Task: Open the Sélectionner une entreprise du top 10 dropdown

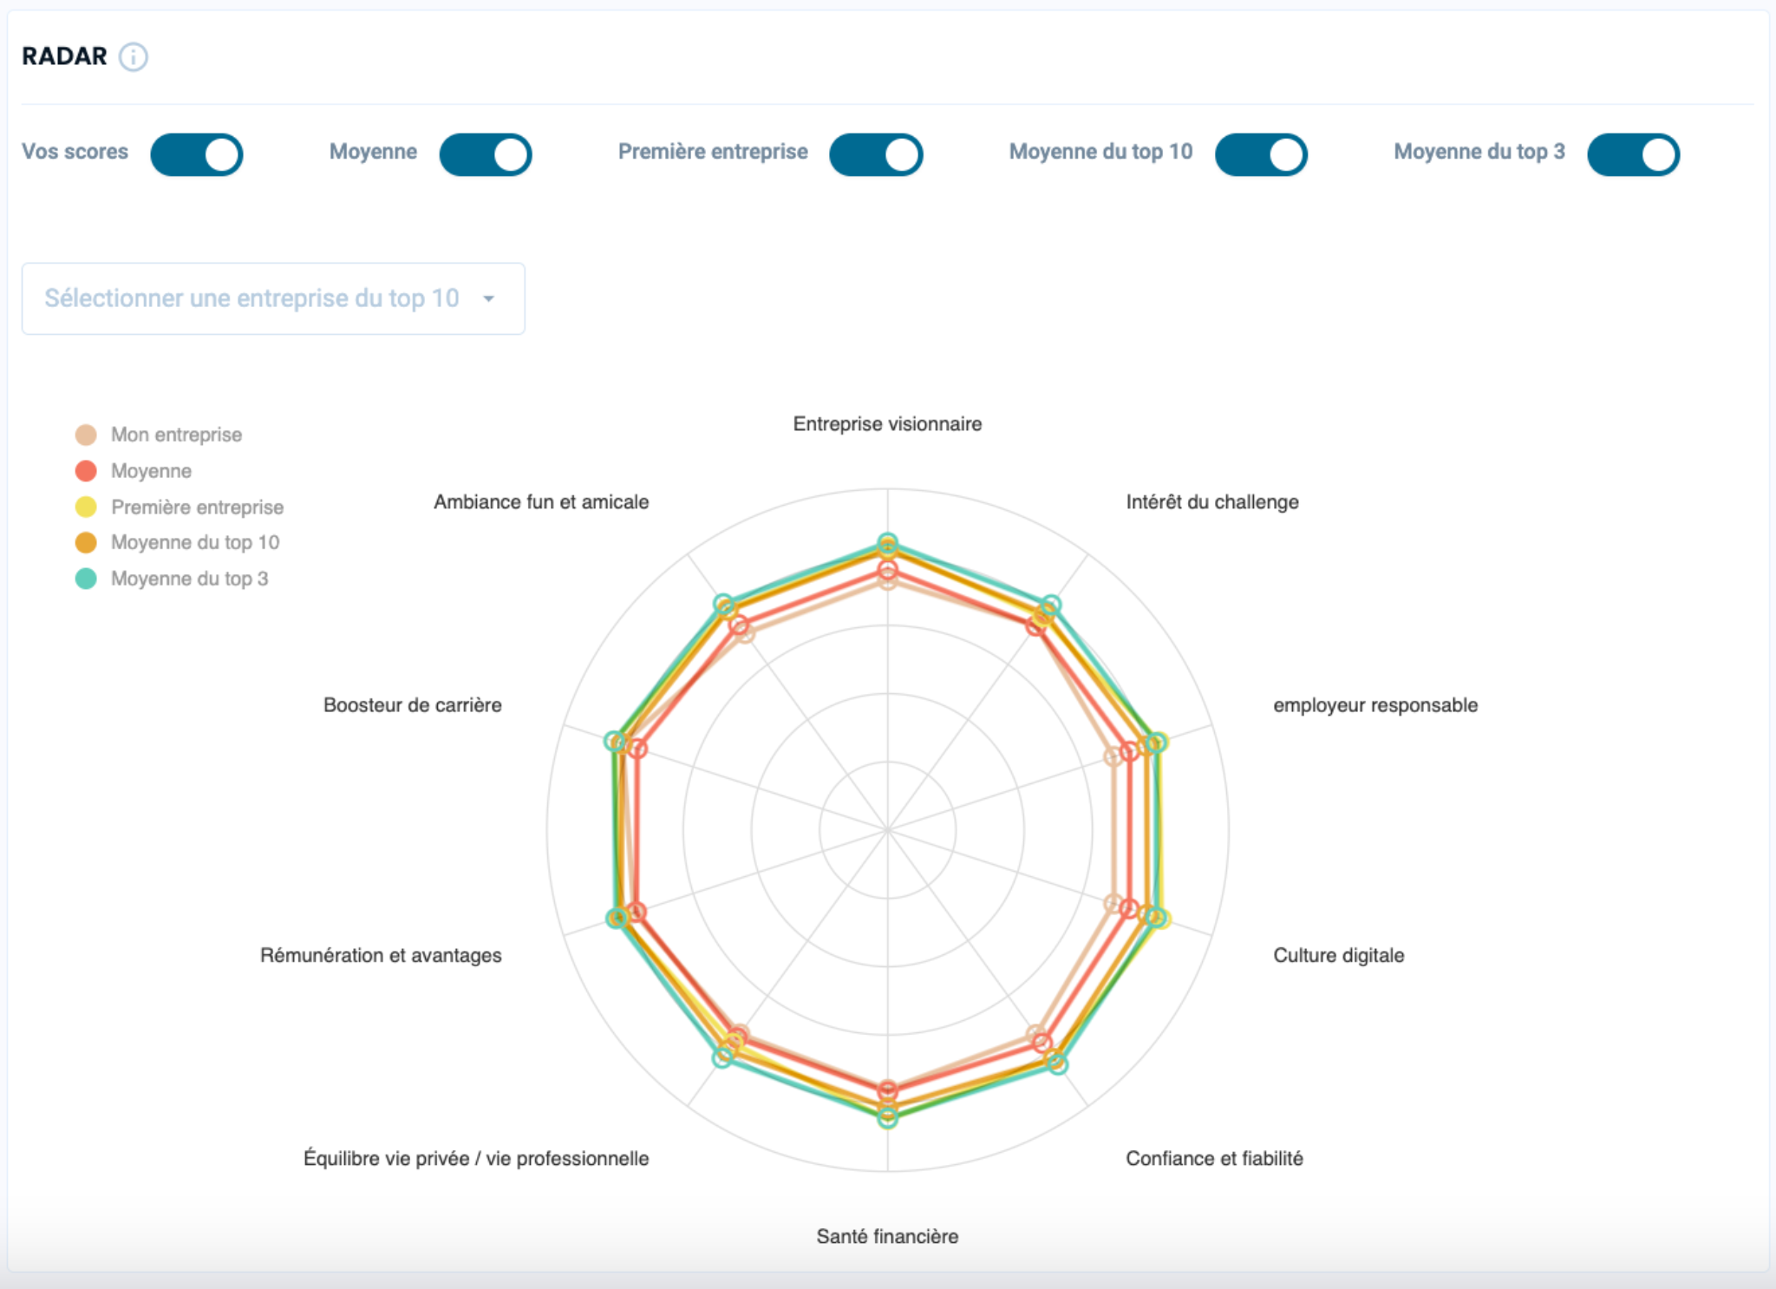Action: click(273, 298)
